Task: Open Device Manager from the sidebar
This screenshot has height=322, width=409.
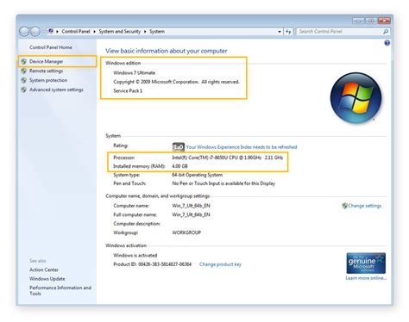Action: click(x=46, y=61)
